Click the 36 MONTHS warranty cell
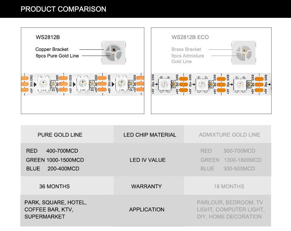Screen dimensions: 291x231 tap(55, 187)
